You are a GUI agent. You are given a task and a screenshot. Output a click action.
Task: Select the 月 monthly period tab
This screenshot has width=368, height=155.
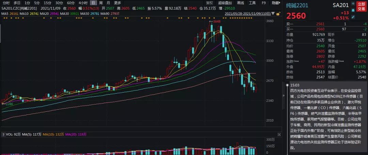click(108, 3)
